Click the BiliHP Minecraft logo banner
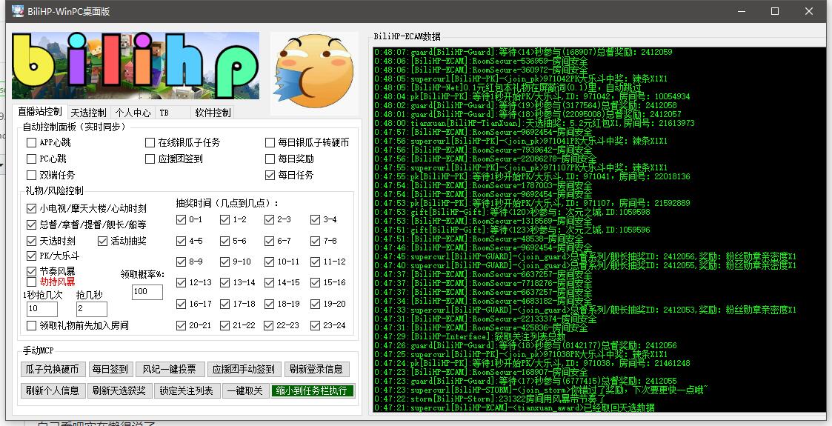Screen dimensions: 832x426 pyautogui.click(x=136, y=66)
